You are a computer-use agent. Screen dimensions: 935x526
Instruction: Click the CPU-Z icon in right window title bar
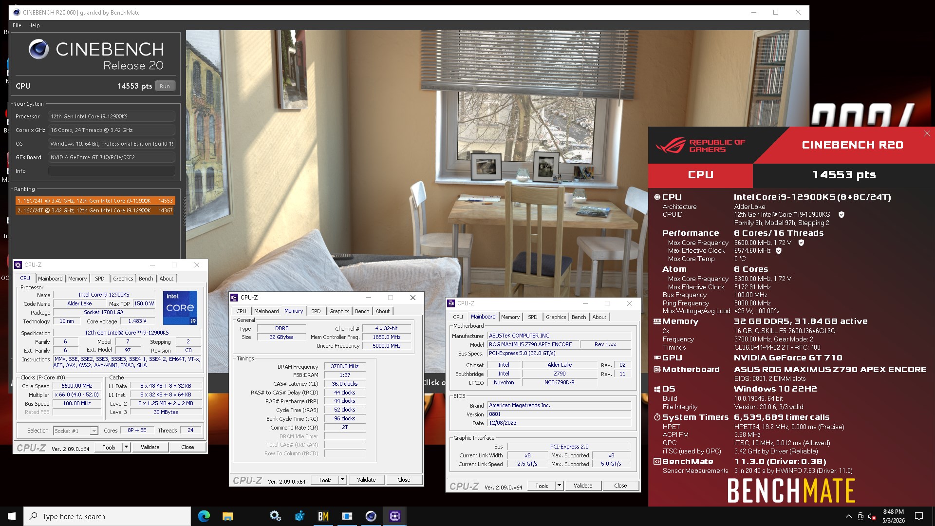451,303
